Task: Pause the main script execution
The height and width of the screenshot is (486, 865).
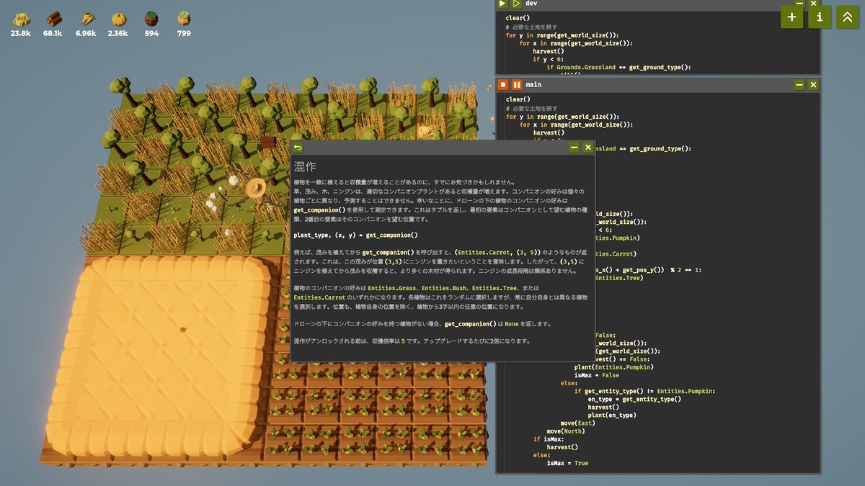Action: pos(517,85)
